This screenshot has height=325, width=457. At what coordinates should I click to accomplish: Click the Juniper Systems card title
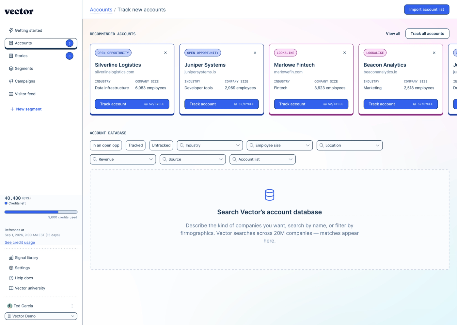[205, 65]
